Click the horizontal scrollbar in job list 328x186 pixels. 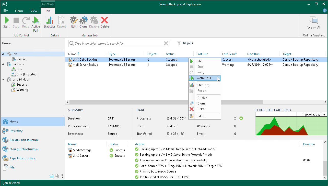pos(128,102)
